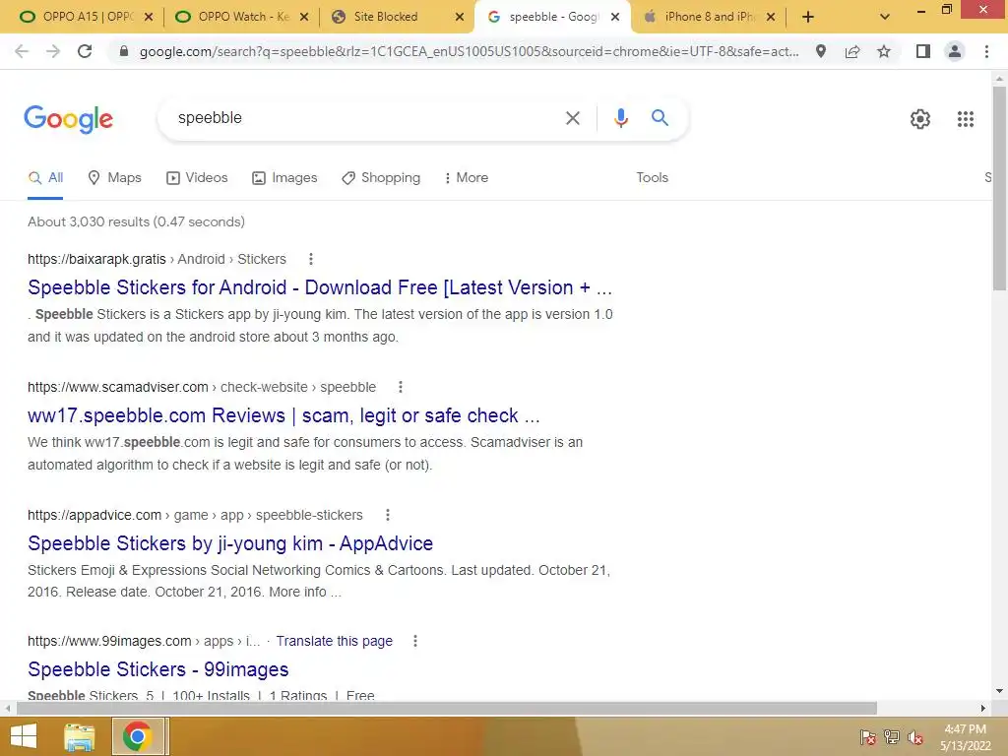Clear the search box with the X
Screen dimensions: 1008x756
coord(573,118)
